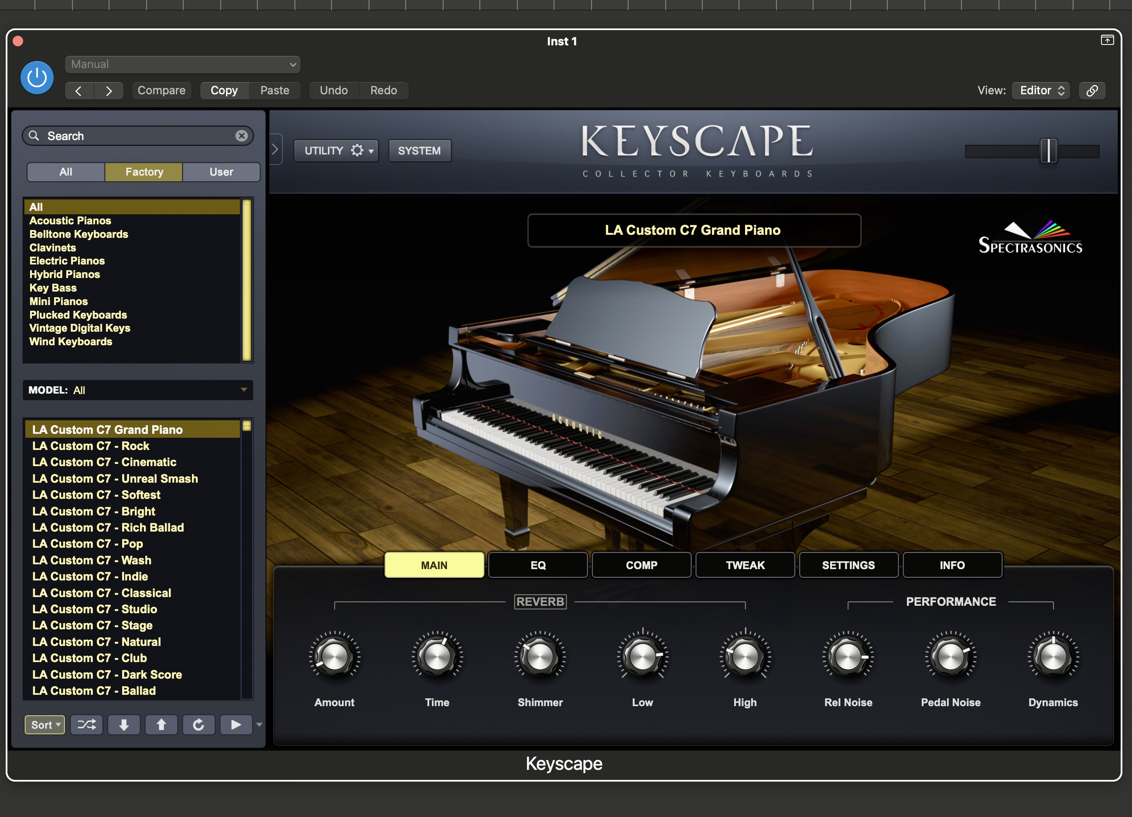Click the reverb Amount knob
The image size is (1132, 817).
335,656
